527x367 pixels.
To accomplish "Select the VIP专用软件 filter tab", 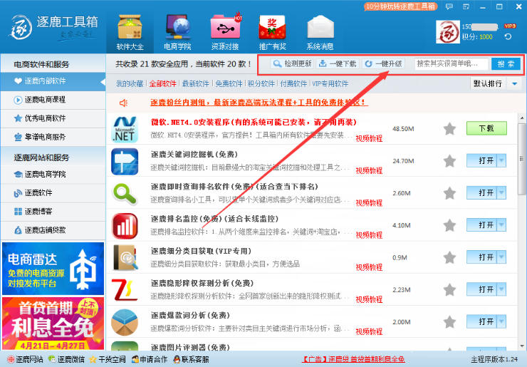I will pos(330,83).
